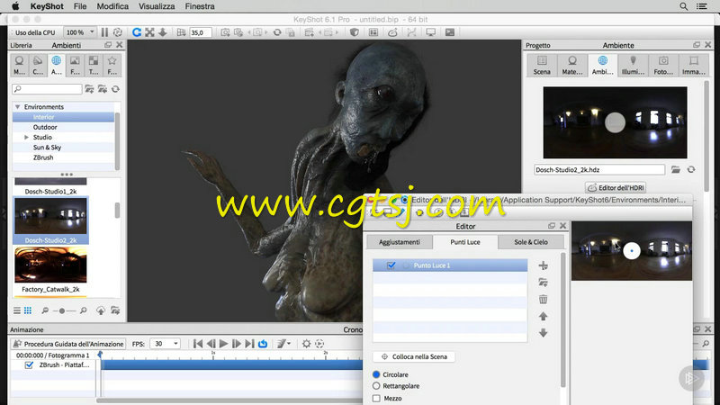Open the Illumi... tab in Progetto
The width and height of the screenshot is (720, 405).
(x=634, y=65)
